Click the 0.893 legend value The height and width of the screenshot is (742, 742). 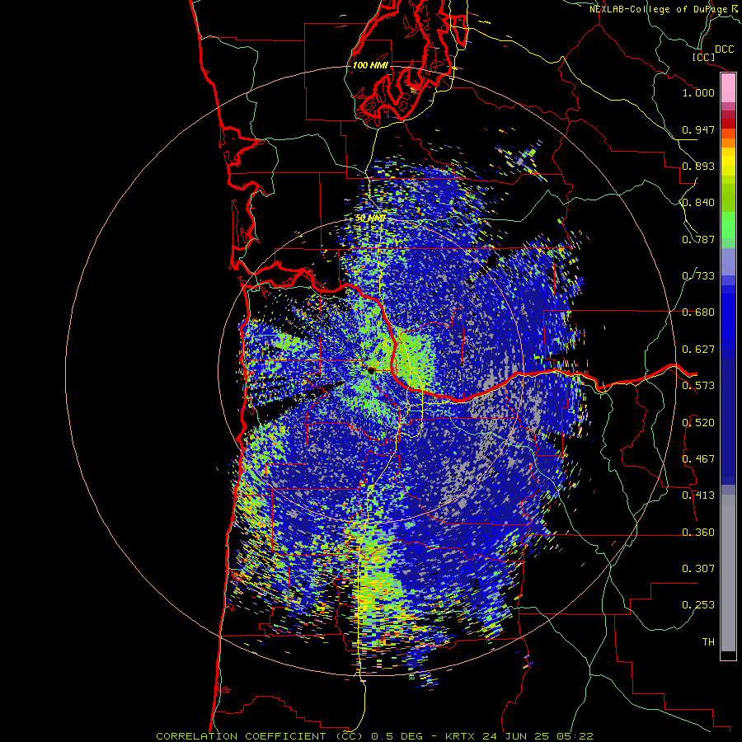pyautogui.click(x=698, y=166)
